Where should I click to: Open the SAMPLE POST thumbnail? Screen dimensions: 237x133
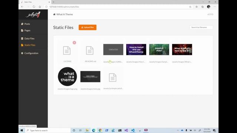tap(159, 50)
